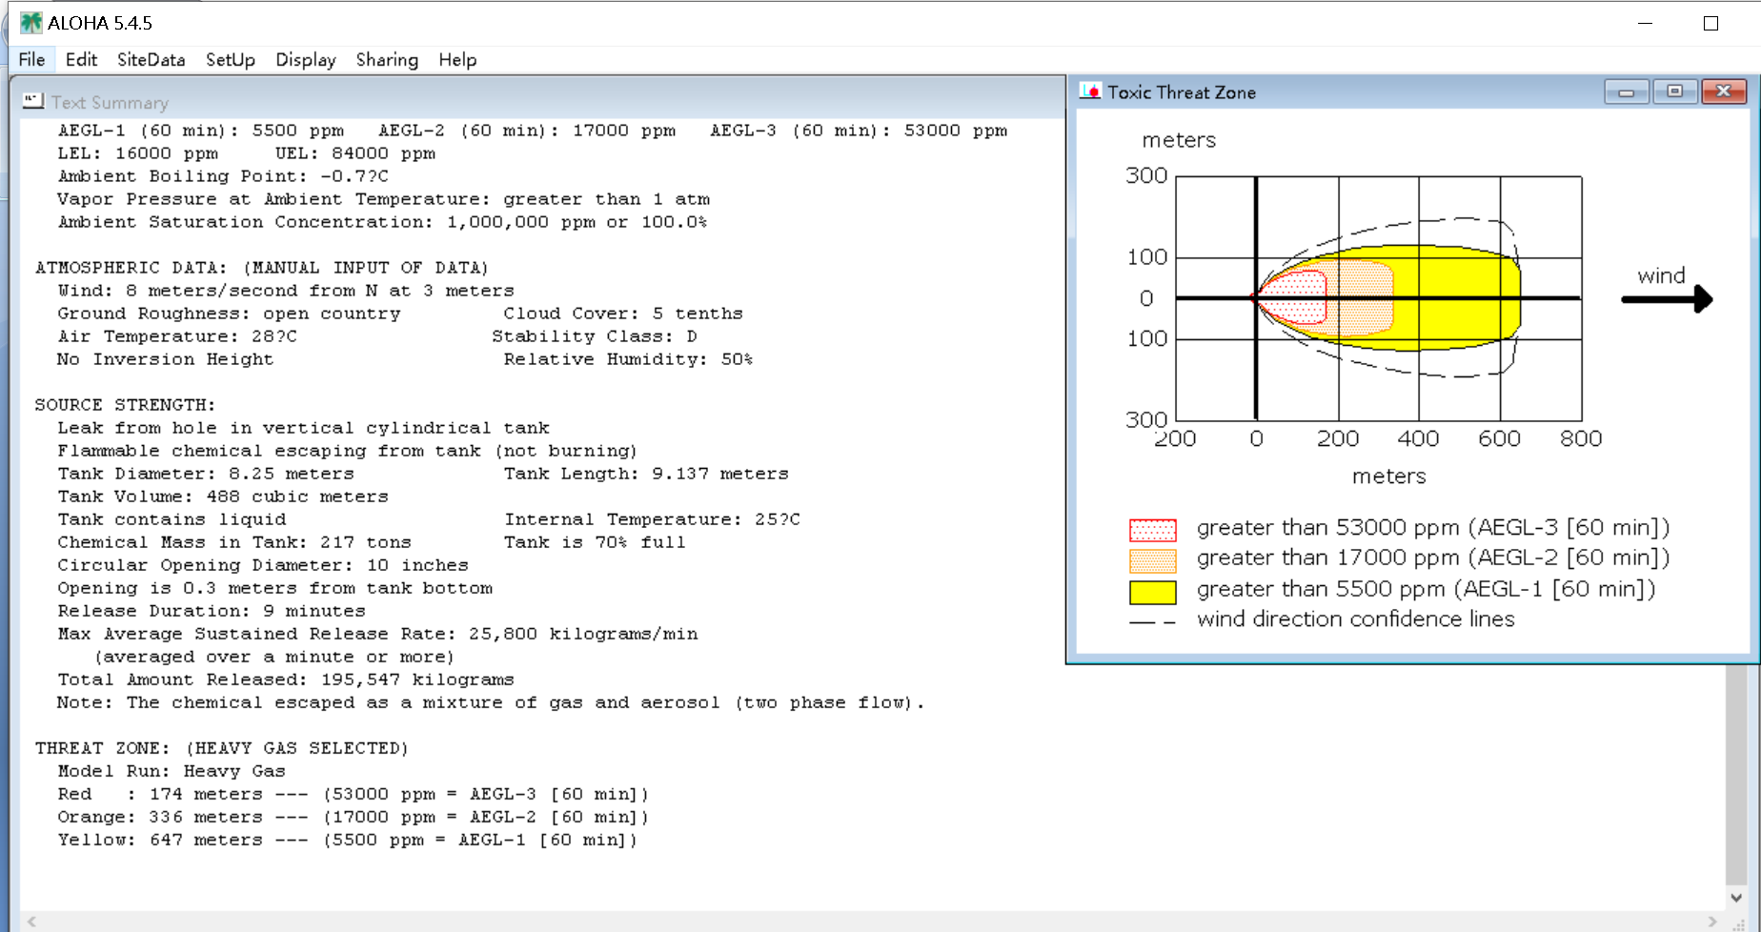Click 'Stability Class: D' text

[x=595, y=336]
